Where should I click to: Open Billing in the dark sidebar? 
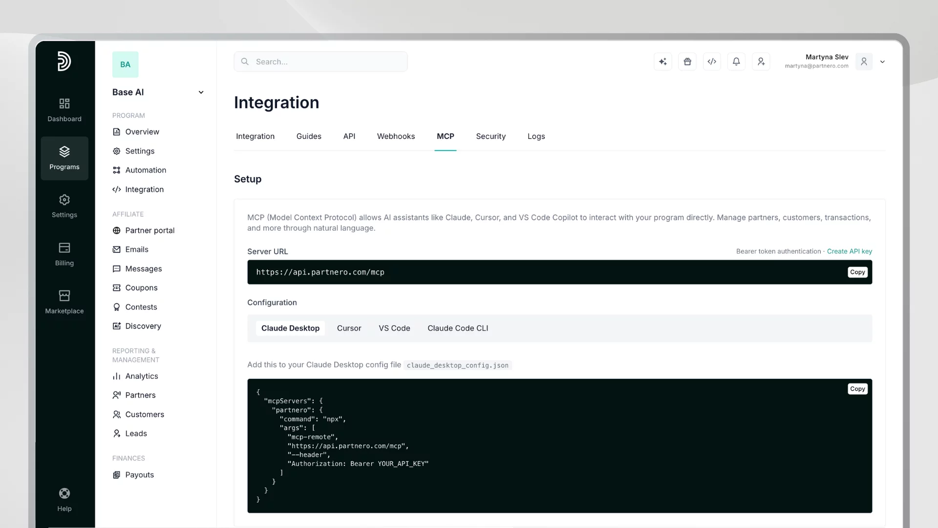pyautogui.click(x=64, y=254)
